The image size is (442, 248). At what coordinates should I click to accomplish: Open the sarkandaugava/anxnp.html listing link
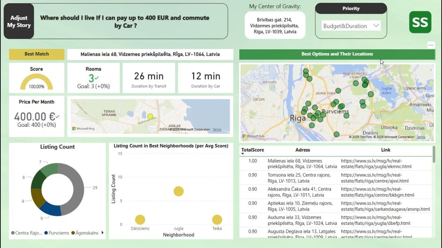(x=386, y=206)
